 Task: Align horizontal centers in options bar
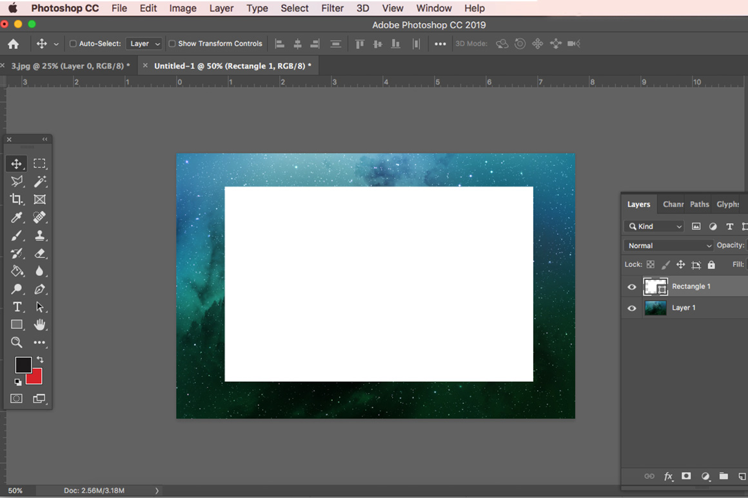(298, 44)
